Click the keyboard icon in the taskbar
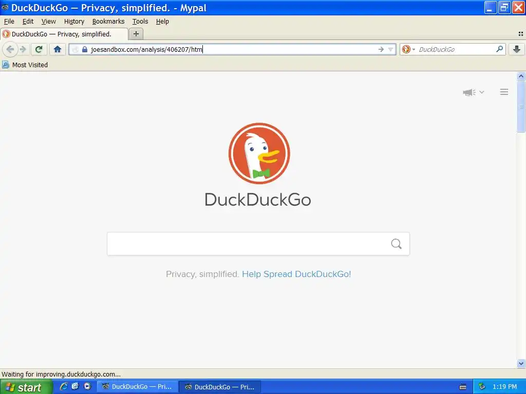The height and width of the screenshot is (394, 526). [463, 387]
